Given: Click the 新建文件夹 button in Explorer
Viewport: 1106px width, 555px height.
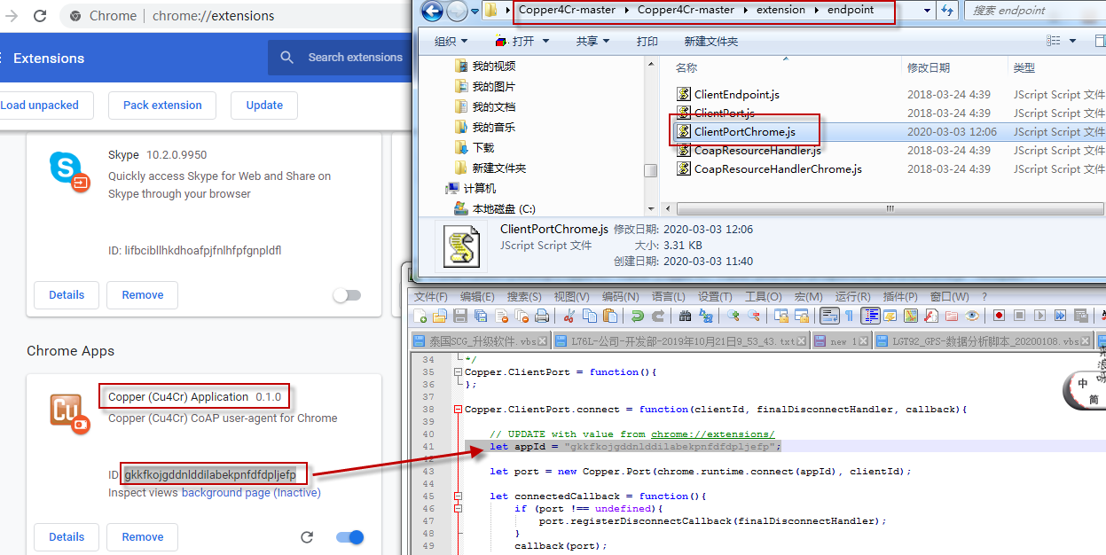Looking at the screenshot, I should point(711,41).
